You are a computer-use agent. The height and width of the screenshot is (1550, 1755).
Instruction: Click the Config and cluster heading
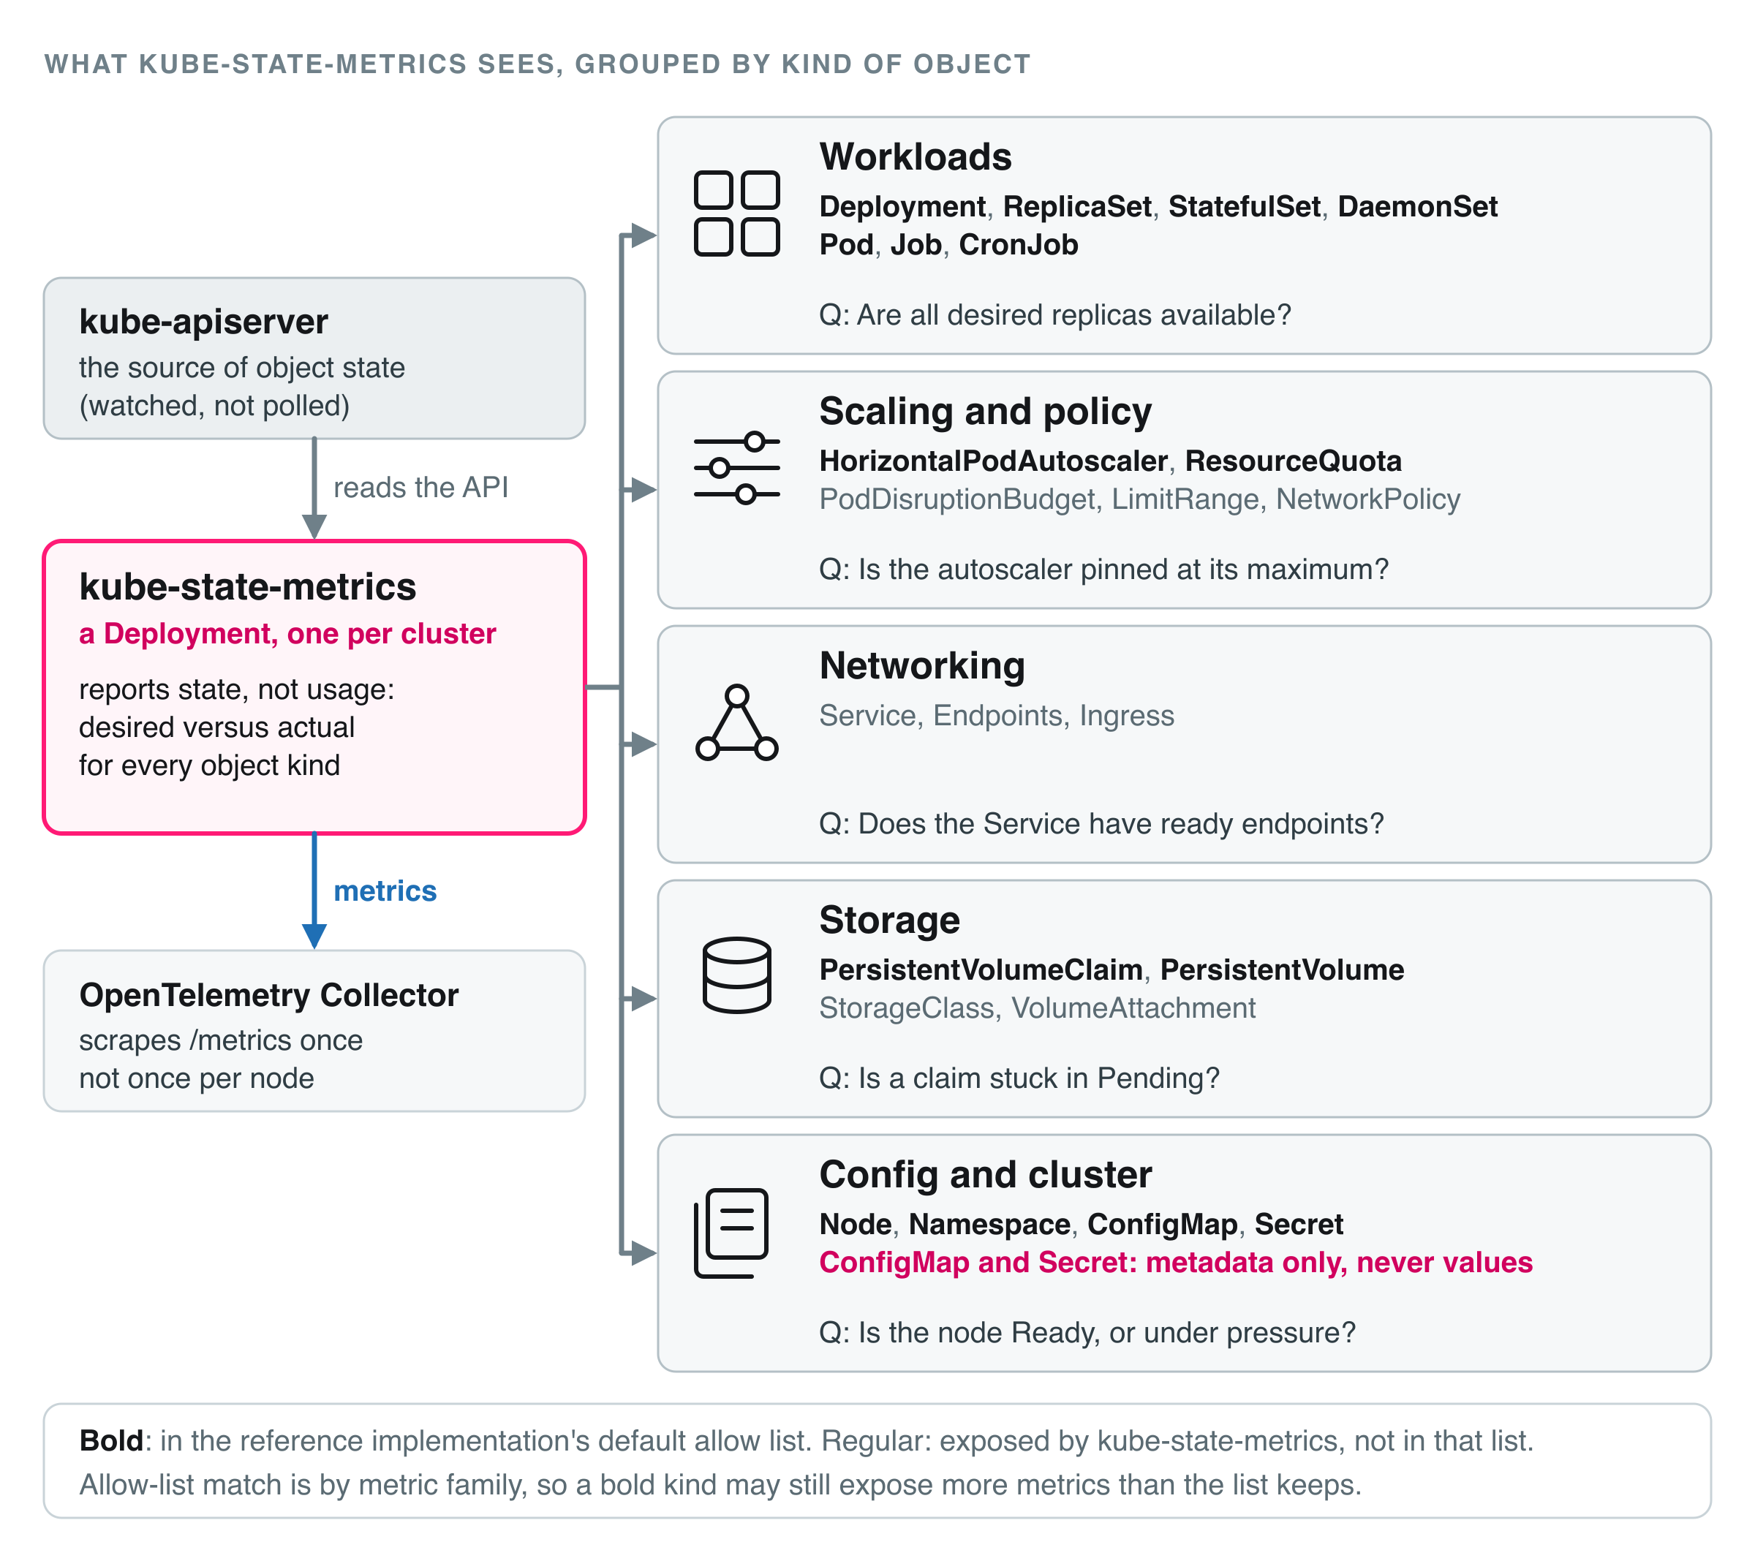pos(985,1175)
